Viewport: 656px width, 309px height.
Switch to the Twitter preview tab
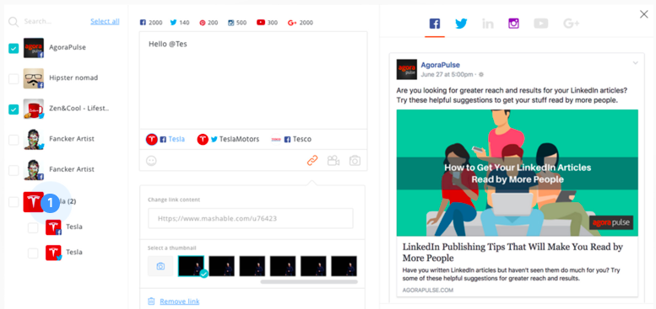461,24
